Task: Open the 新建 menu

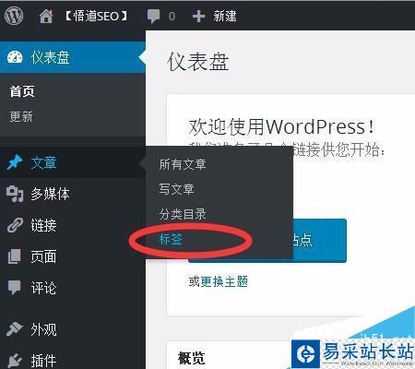Action: coord(225,16)
